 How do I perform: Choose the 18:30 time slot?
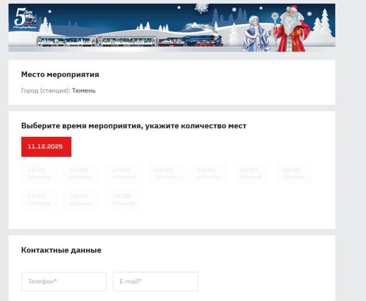coord(124,200)
